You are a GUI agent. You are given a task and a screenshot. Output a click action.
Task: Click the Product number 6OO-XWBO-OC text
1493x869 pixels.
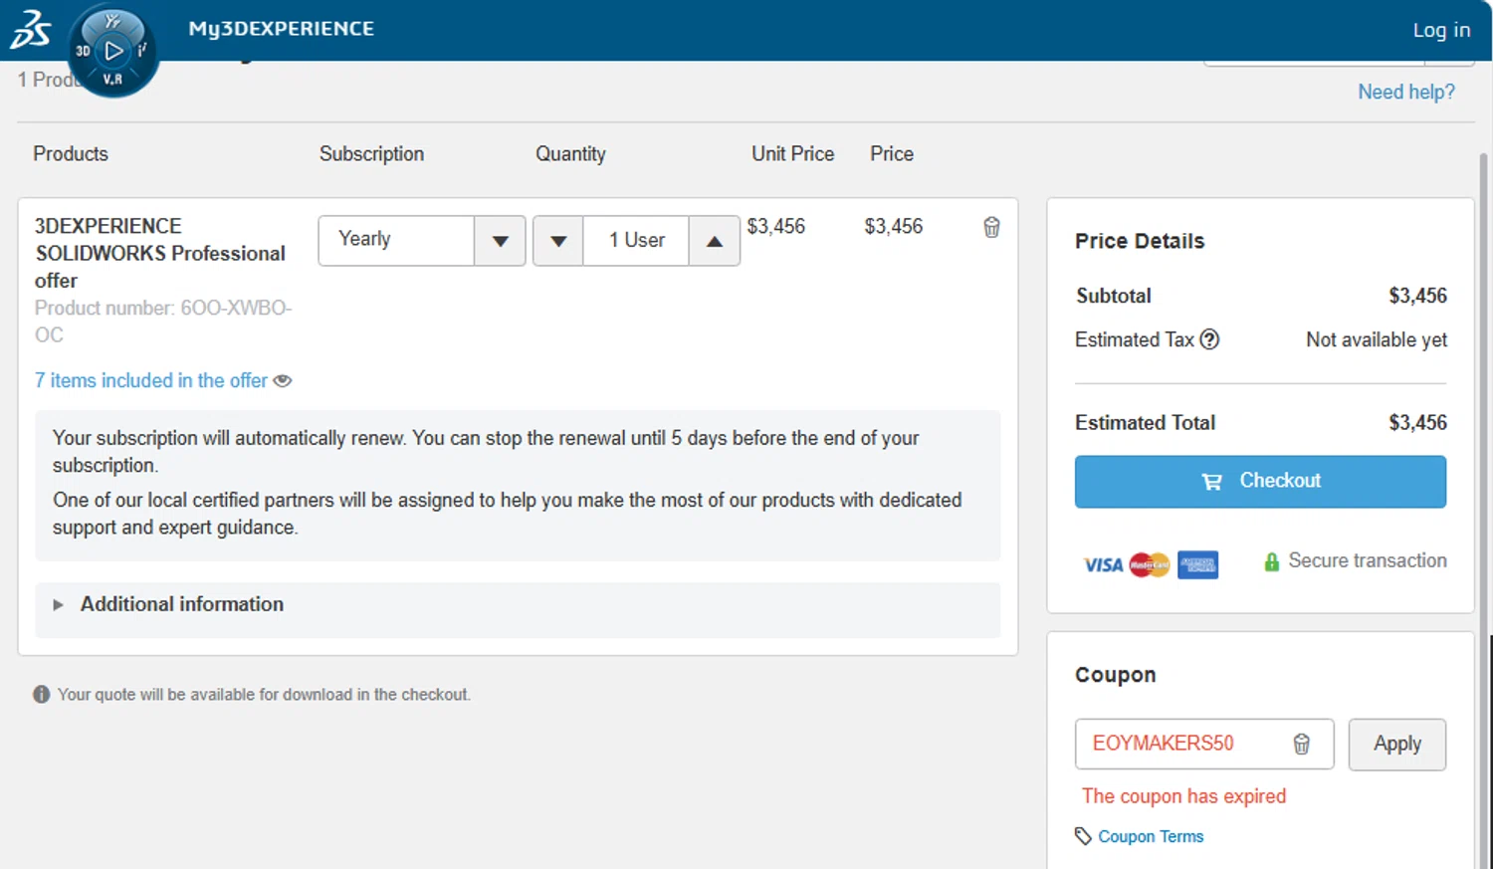coord(163,322)
